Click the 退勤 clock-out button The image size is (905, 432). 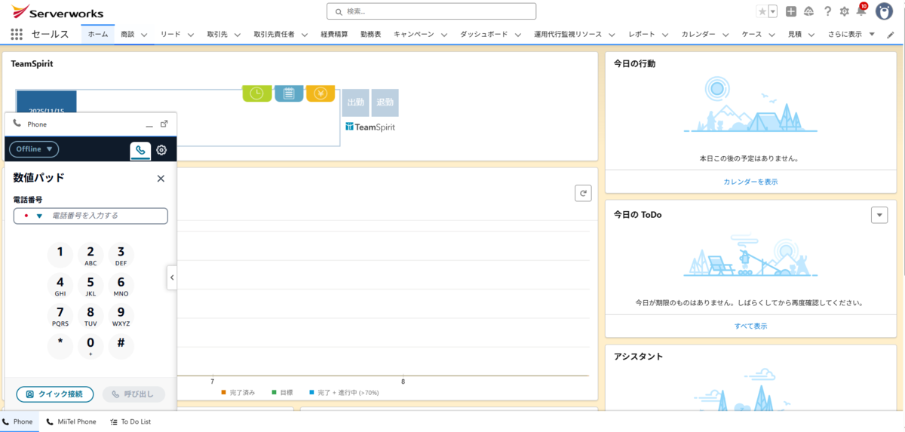click(385, 103)
